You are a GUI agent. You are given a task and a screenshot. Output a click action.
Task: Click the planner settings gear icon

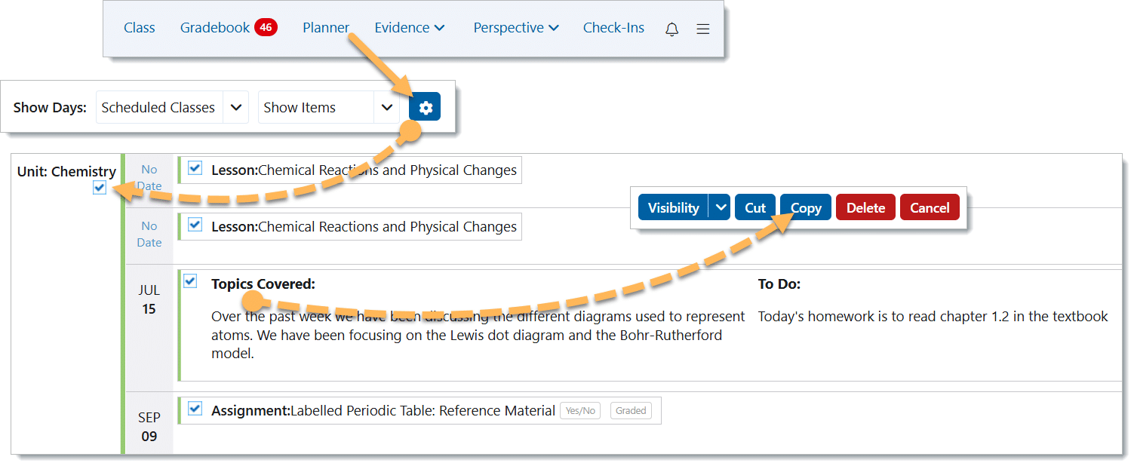tap(425, 108)
